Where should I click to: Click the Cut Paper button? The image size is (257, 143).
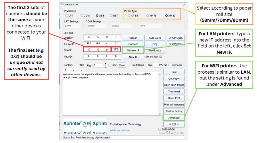click(174, 78)
